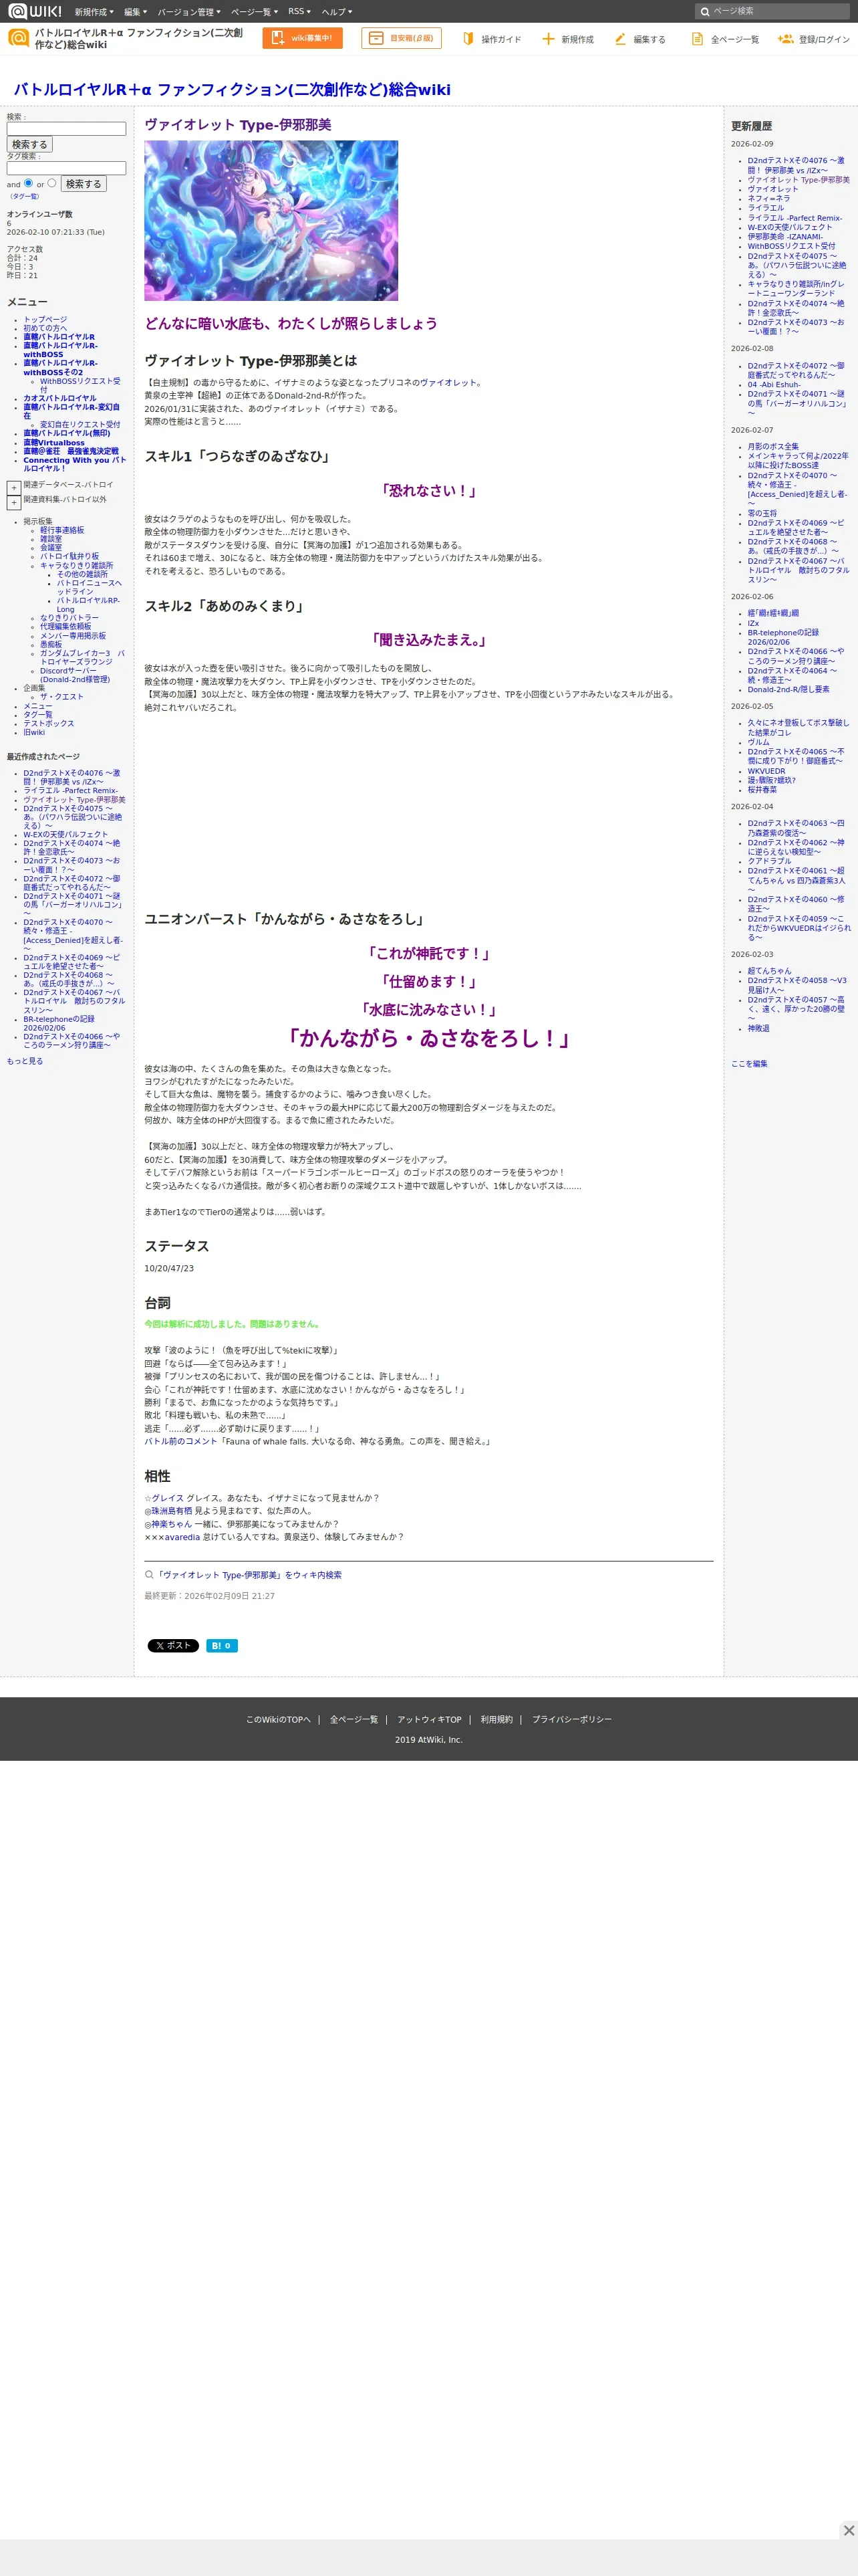Expand 関連資料集-バトロイ以外 plus box
Screen dimensions: 858x2576
point(14,502)
